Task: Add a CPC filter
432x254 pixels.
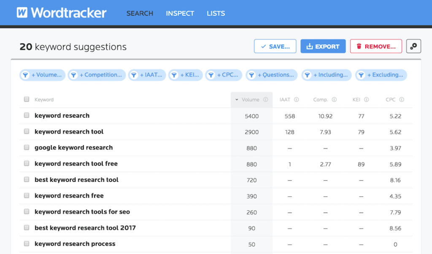Action: pos(224,75)
